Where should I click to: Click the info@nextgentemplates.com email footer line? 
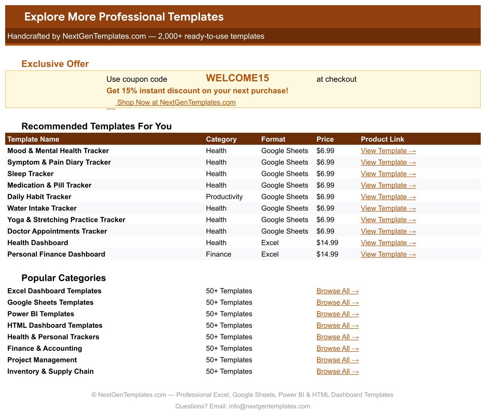(243, 406)
